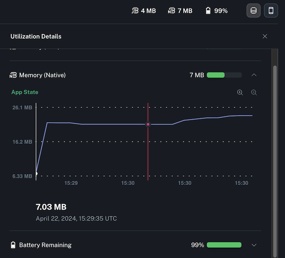The height and width of the screenshot is (258, 285).
Task: Click the Memory (Native) section header icon
Action: click(x=13, y=75)
